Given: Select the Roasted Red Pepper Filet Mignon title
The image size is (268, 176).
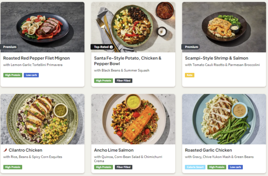Looking at the screenshot, I should coord(36,58).
